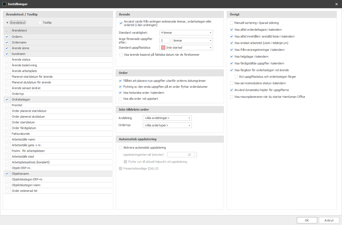The image size is (342, 225).
Task: Uncheck the Ordrekategori checkbox
Action: pos(7,99)
